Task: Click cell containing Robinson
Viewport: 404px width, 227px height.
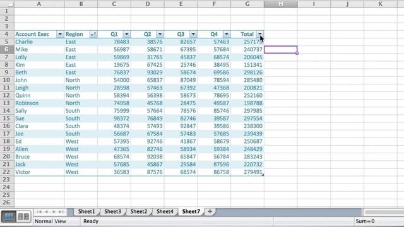Action: [39, 103]
